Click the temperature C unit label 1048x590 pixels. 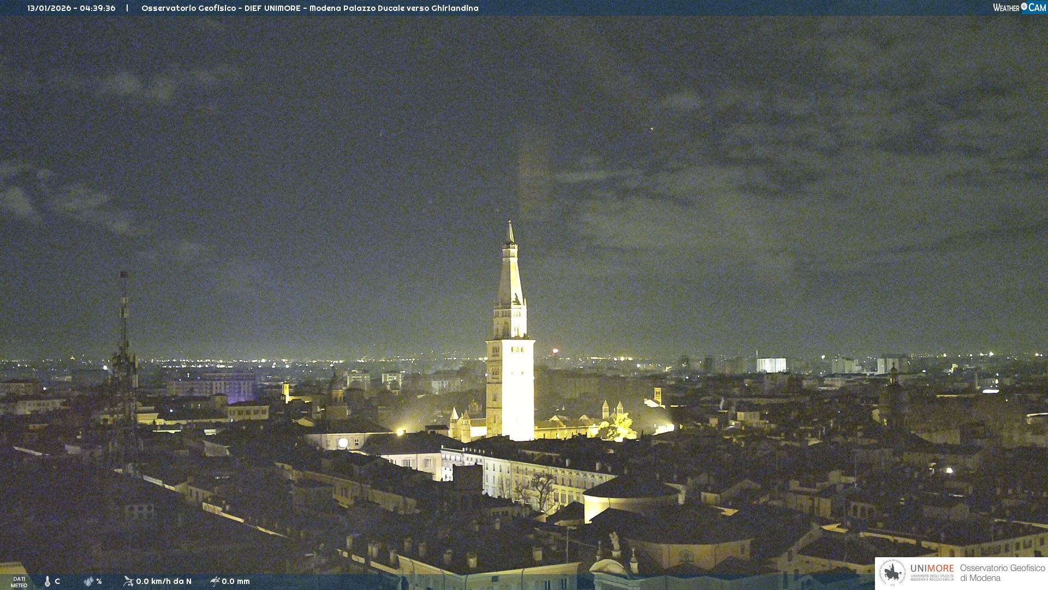[57, 581]
